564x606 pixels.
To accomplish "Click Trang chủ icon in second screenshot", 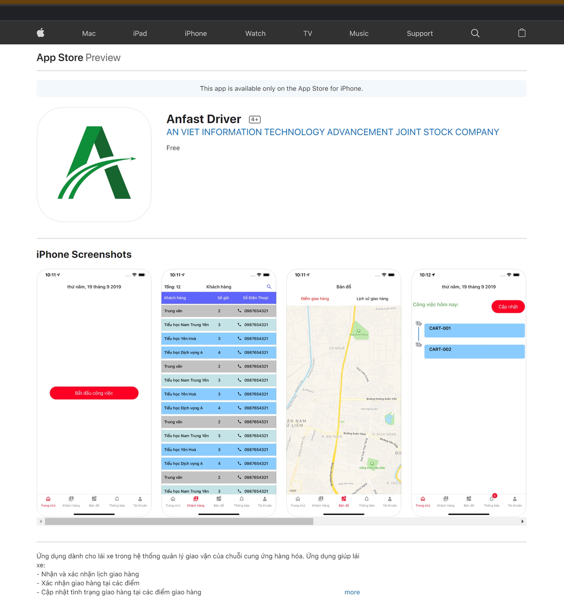I will (x=173, y=498).
